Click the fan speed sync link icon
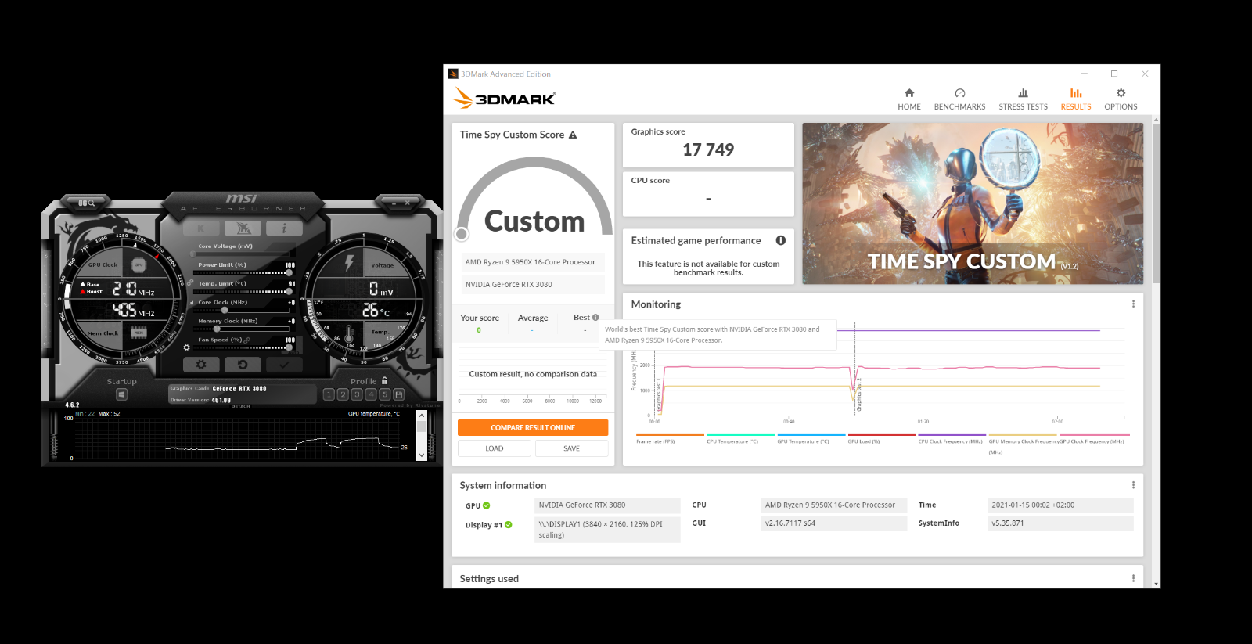 248,340
